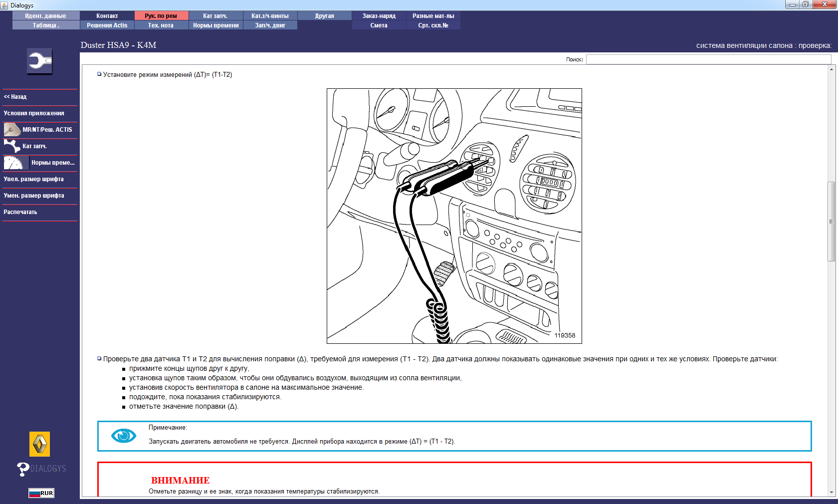Click the Примечание: note label
Image resolution: width=838 pixels, height=504 pixels.
point(168,428)
